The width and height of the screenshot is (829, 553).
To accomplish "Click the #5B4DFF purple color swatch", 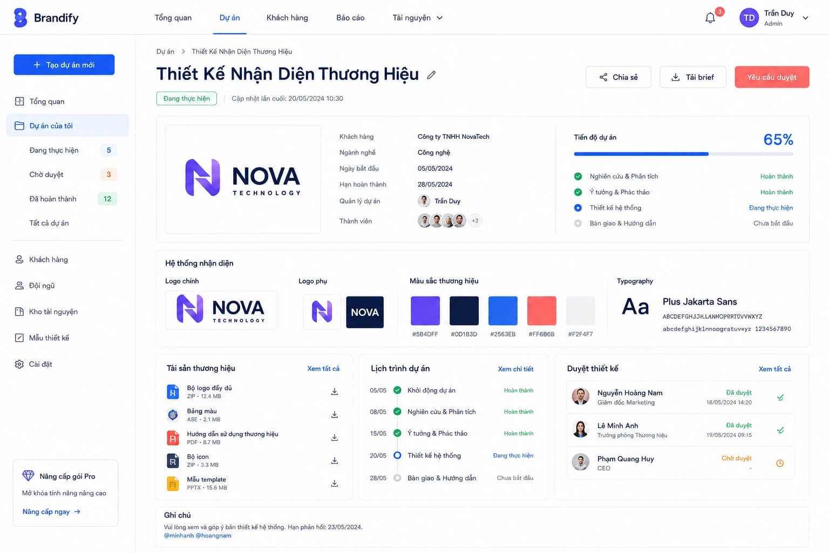I will (x=425, y=311).
